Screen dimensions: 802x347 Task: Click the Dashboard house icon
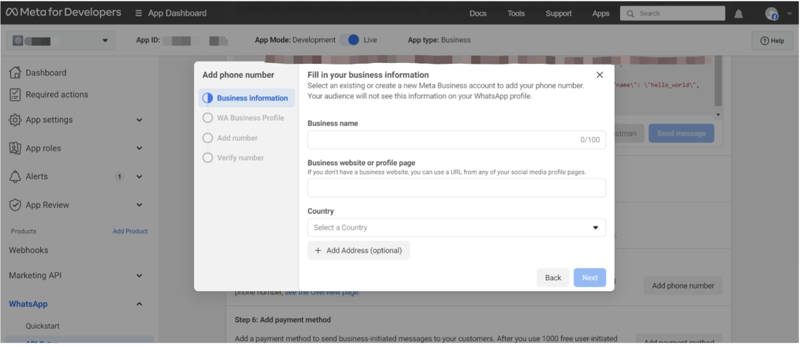click(x=16, y=73)
